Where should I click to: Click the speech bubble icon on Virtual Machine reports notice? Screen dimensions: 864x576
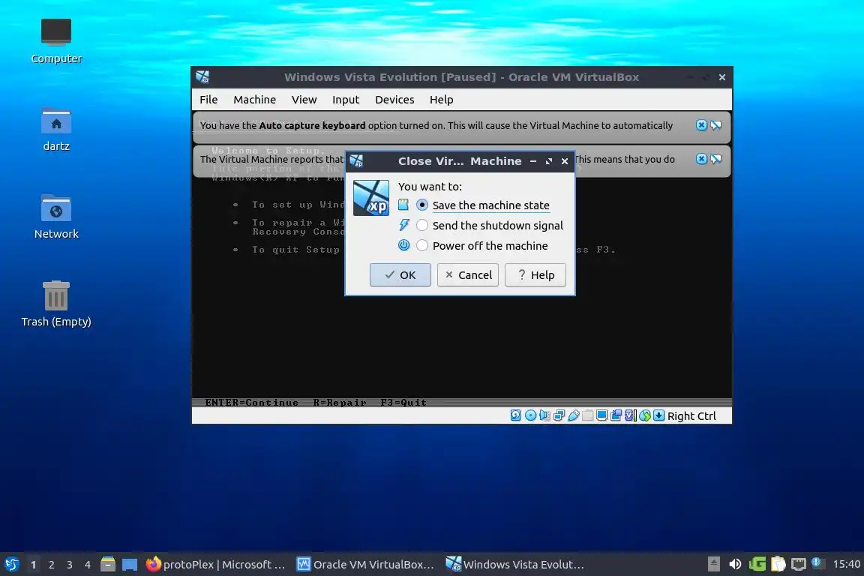click(x=715, y=159)
